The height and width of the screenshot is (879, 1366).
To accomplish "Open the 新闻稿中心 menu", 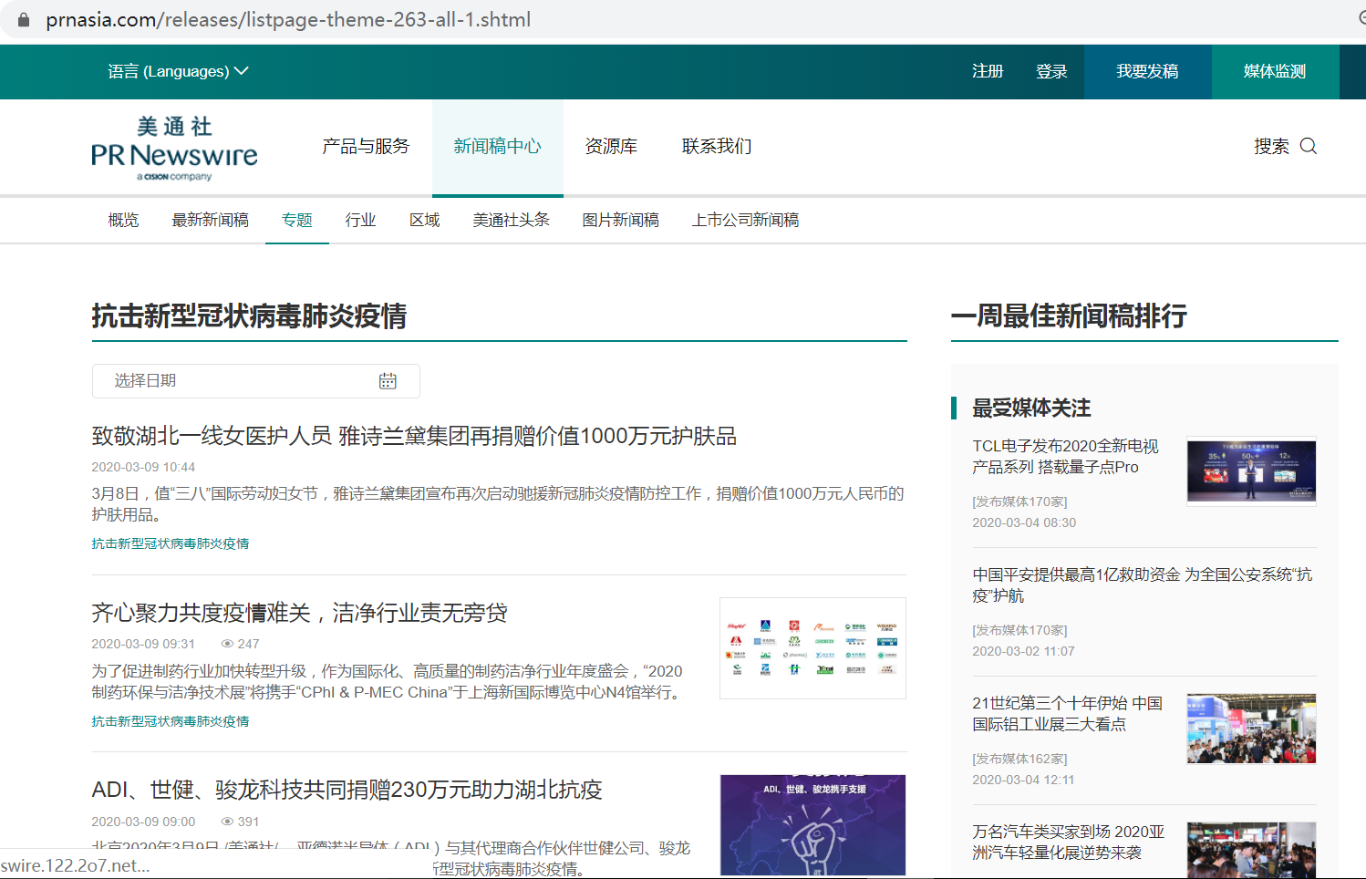I will (498, 146).
